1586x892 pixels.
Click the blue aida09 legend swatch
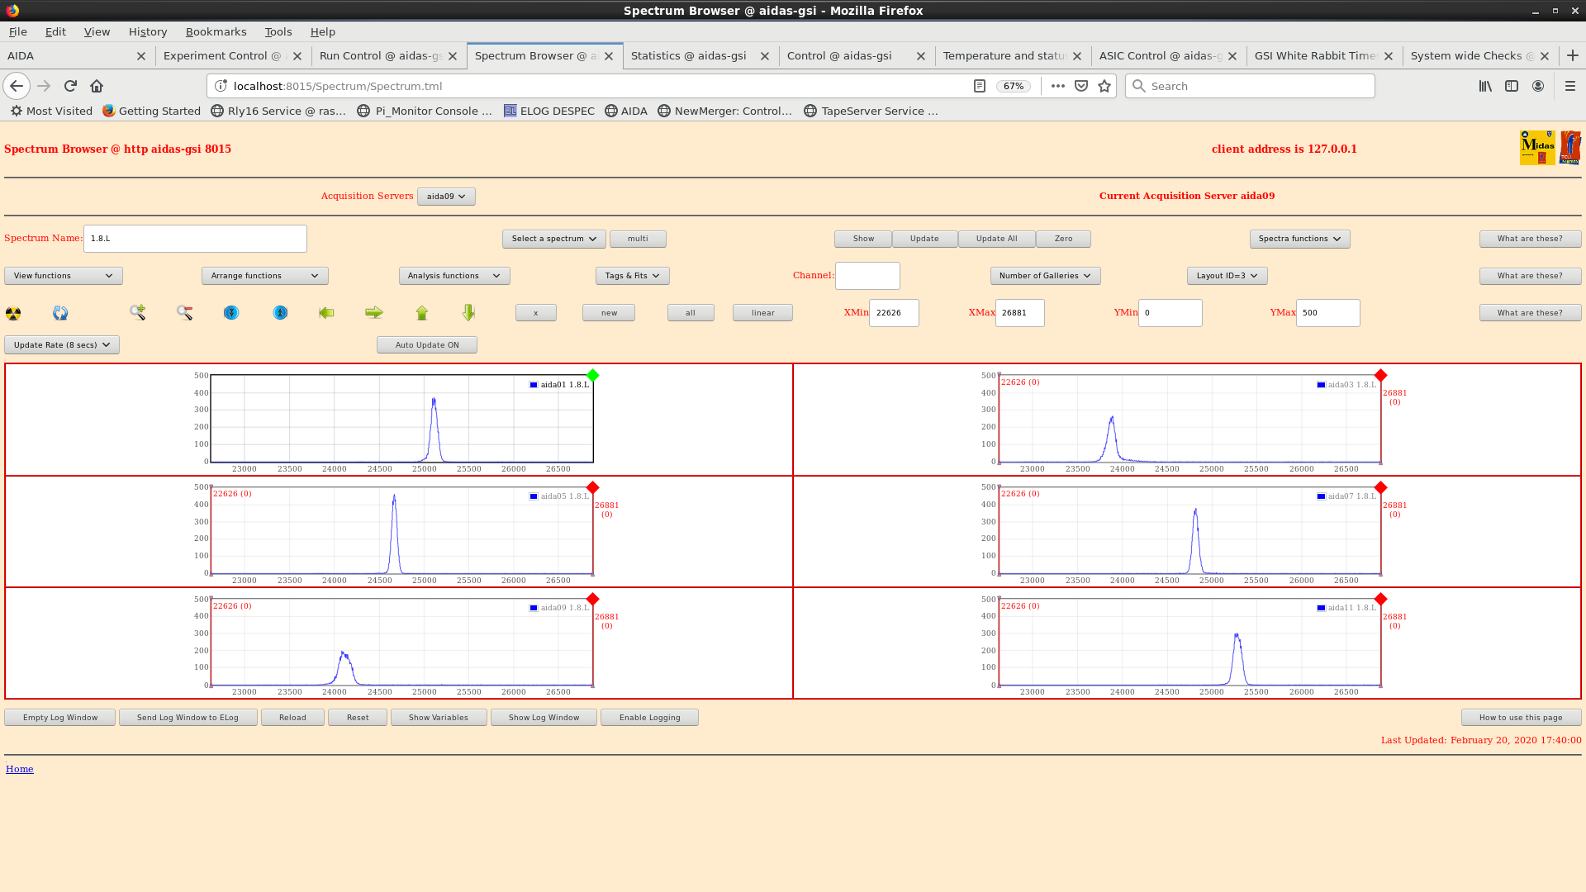534,608
